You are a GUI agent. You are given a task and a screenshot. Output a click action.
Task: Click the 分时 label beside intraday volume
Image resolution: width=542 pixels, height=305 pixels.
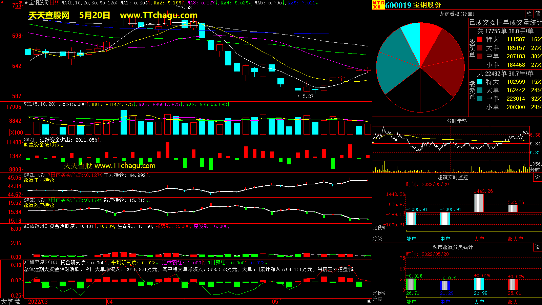pyautogui.click(x=535, y=169)
